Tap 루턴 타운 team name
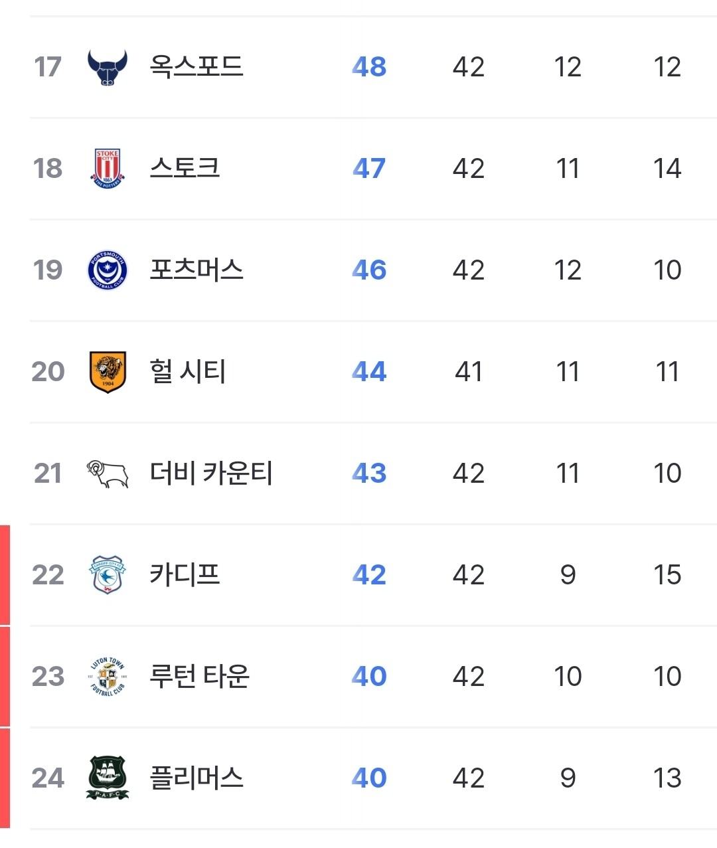Image resolution: width=717 pixels, height=848 pixels. [x=199, y=676]
